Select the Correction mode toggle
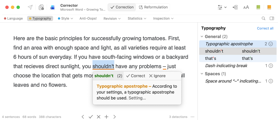Viewport: 278px width, 120px height. click(122, 7)
